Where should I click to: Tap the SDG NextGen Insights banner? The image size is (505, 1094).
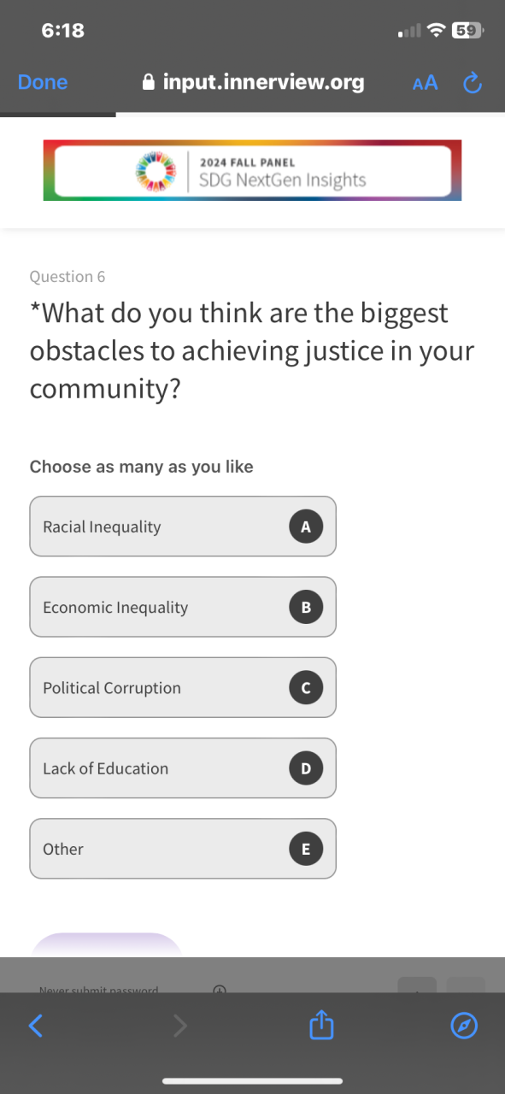coord(252,170)
